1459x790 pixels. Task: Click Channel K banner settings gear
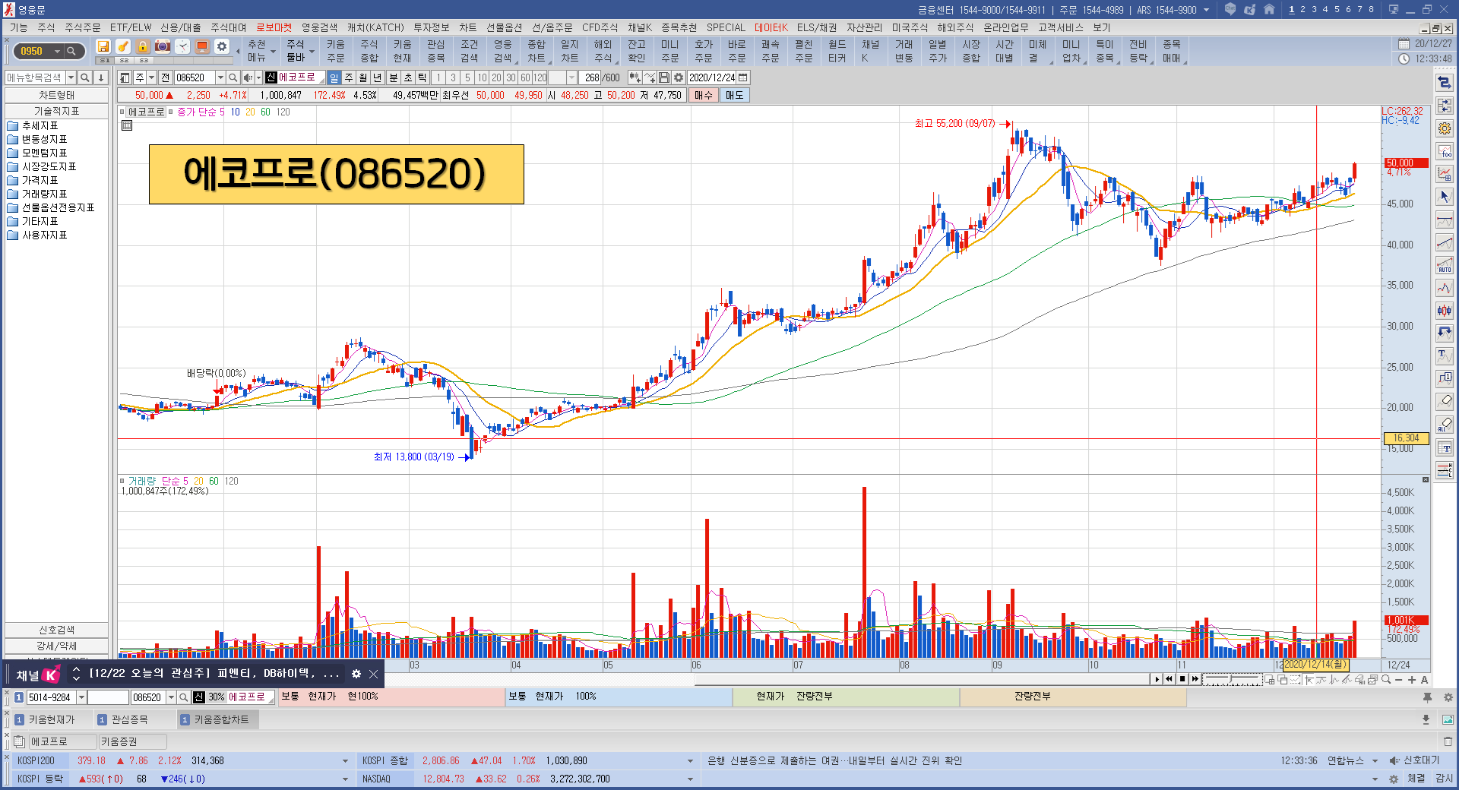click(x=356, y=674)
